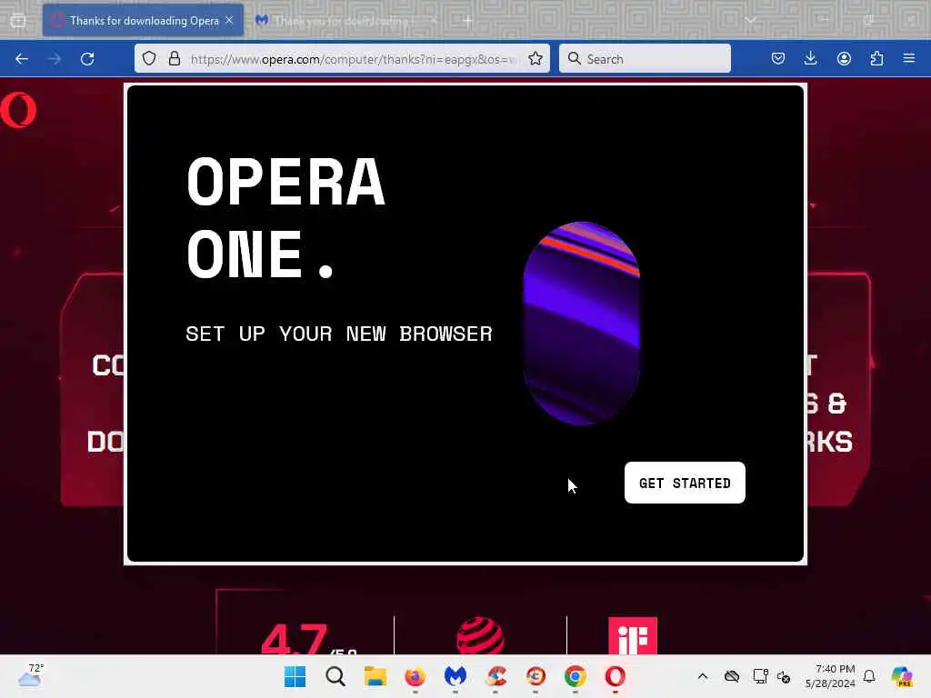The image size is (931, 698).
Task: Click the GET STARTED button
Action: (685, 483)
